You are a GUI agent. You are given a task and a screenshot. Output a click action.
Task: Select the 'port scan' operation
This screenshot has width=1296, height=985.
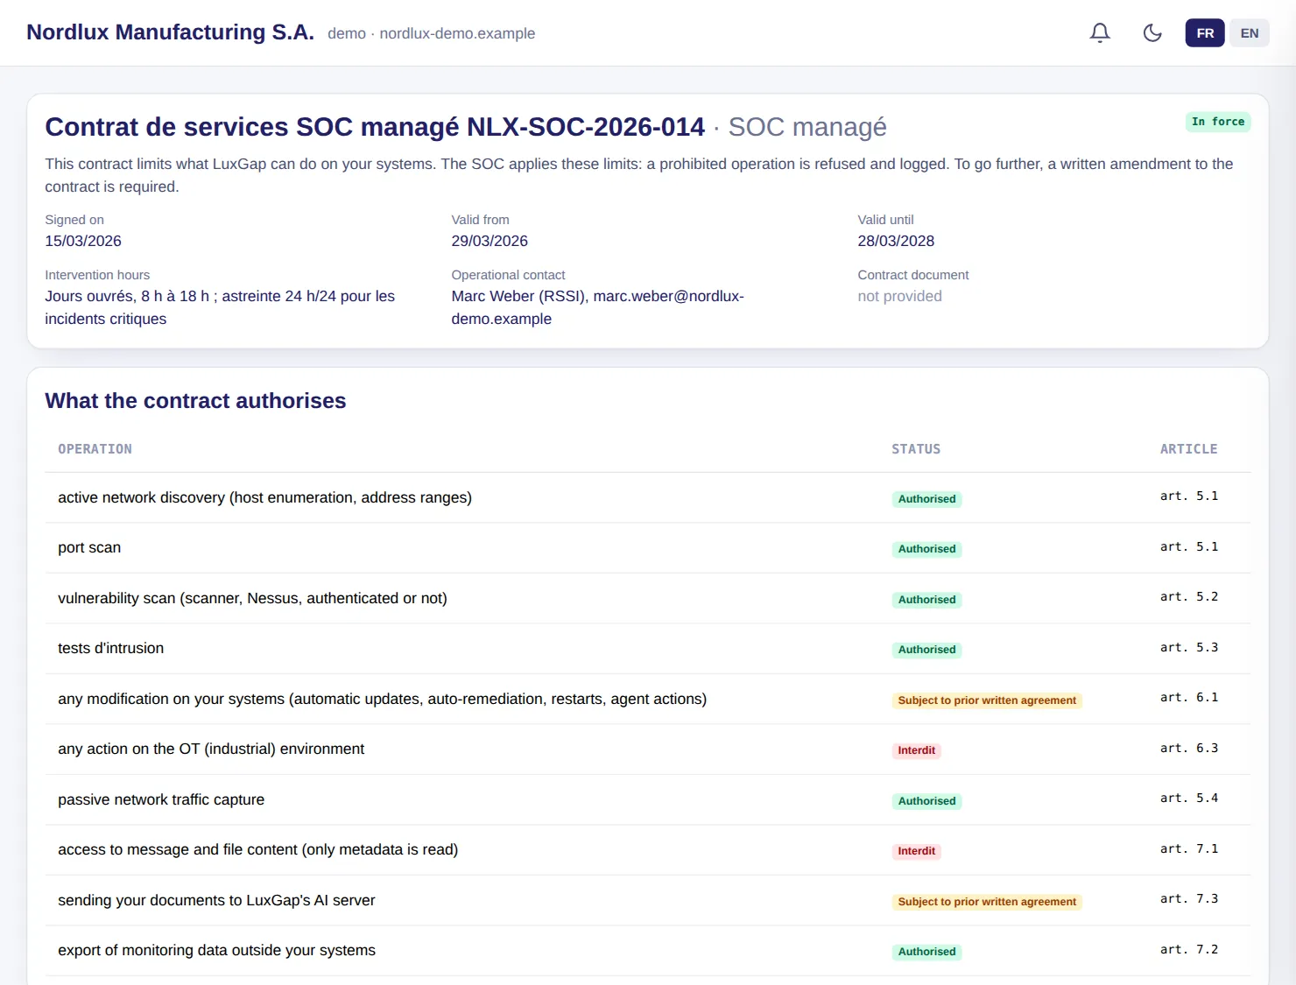click(89, 547)
